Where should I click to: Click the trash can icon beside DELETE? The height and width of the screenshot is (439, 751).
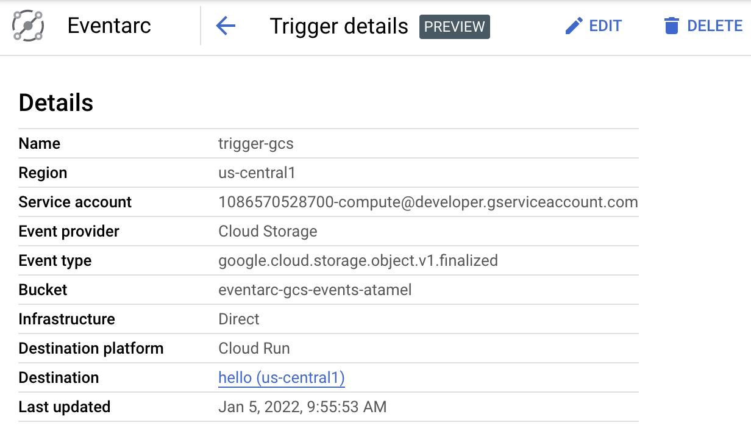(x=671, y=26)
